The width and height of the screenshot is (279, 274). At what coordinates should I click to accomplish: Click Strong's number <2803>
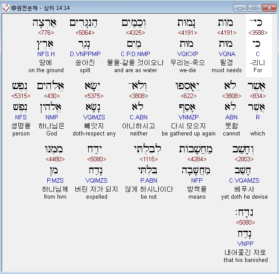[x=244, y=159]
